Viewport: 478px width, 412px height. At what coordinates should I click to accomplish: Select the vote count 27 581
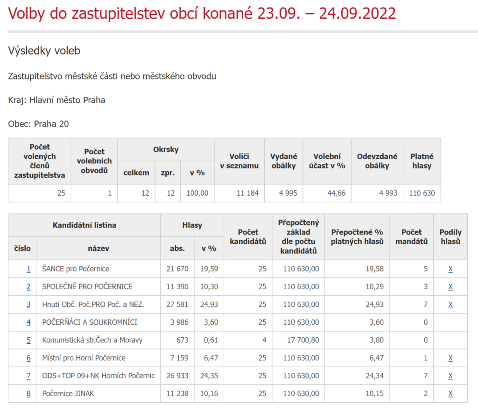[177, 305]
